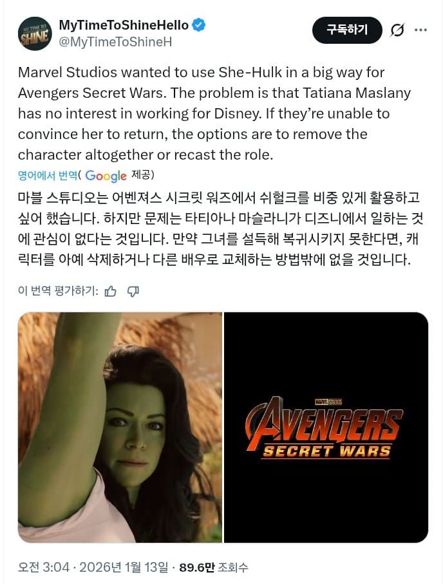Screen dimensions: 443x584
Task: Rate translation with thumbs up
Action: point(110,291)
